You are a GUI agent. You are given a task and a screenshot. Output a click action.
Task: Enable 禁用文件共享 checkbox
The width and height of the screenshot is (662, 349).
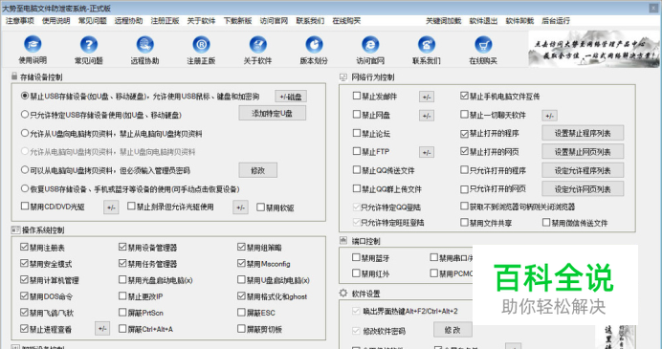[464, 222]
